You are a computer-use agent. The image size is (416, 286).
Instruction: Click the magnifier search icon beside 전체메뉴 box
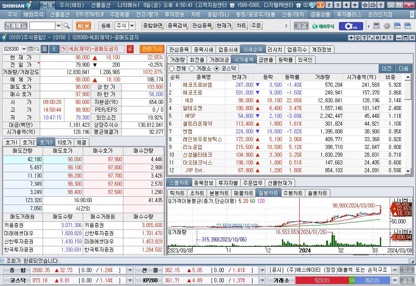pyautogui.click(x=66, y=26)
